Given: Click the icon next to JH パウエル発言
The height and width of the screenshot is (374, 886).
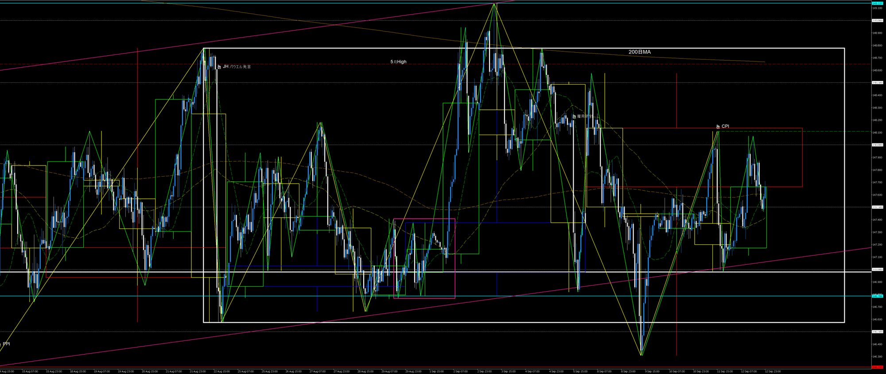Looking at the screenshot, I should pyautogui.click(x=219, y=67).
